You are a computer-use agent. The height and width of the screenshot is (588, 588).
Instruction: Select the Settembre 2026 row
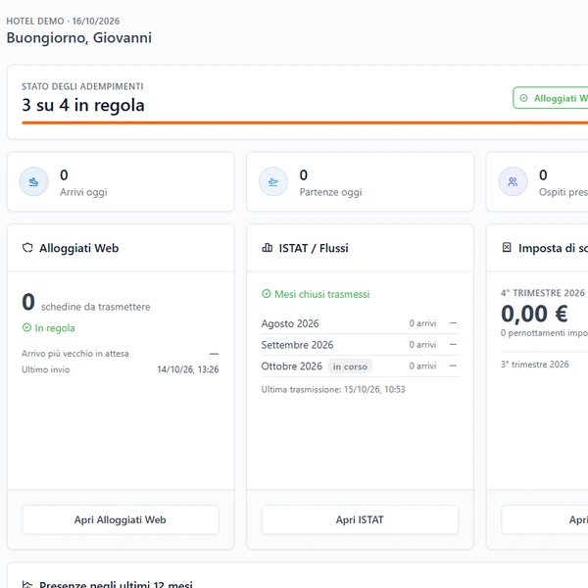tap(360, 345)
